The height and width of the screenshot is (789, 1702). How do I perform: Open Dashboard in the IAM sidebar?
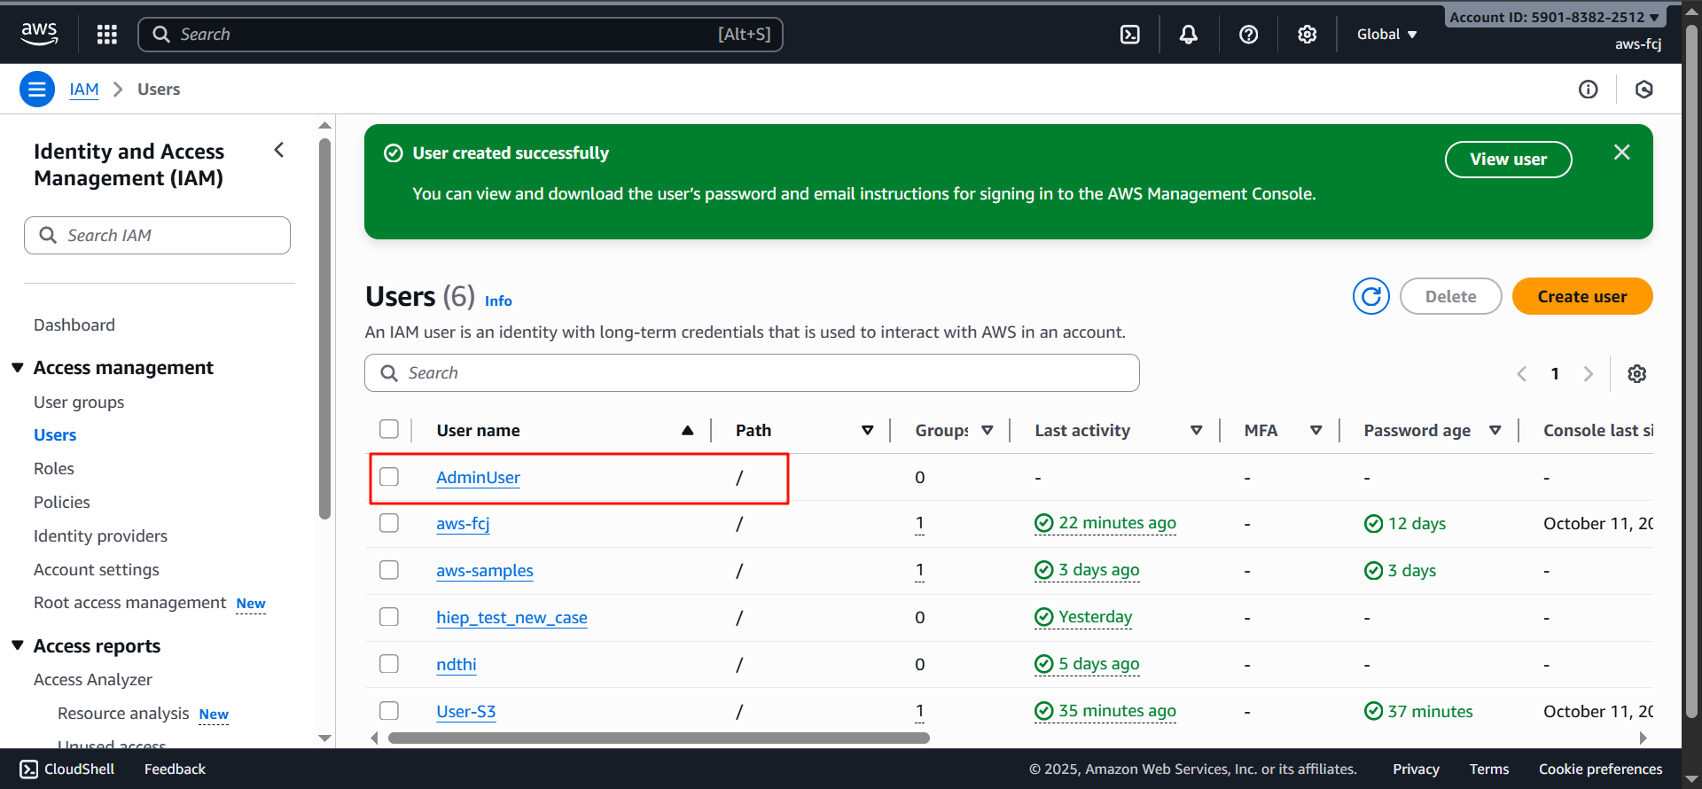coord(74,325)
